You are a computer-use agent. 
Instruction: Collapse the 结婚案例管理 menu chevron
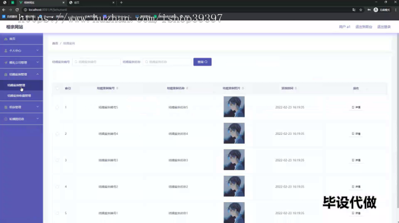37,74
